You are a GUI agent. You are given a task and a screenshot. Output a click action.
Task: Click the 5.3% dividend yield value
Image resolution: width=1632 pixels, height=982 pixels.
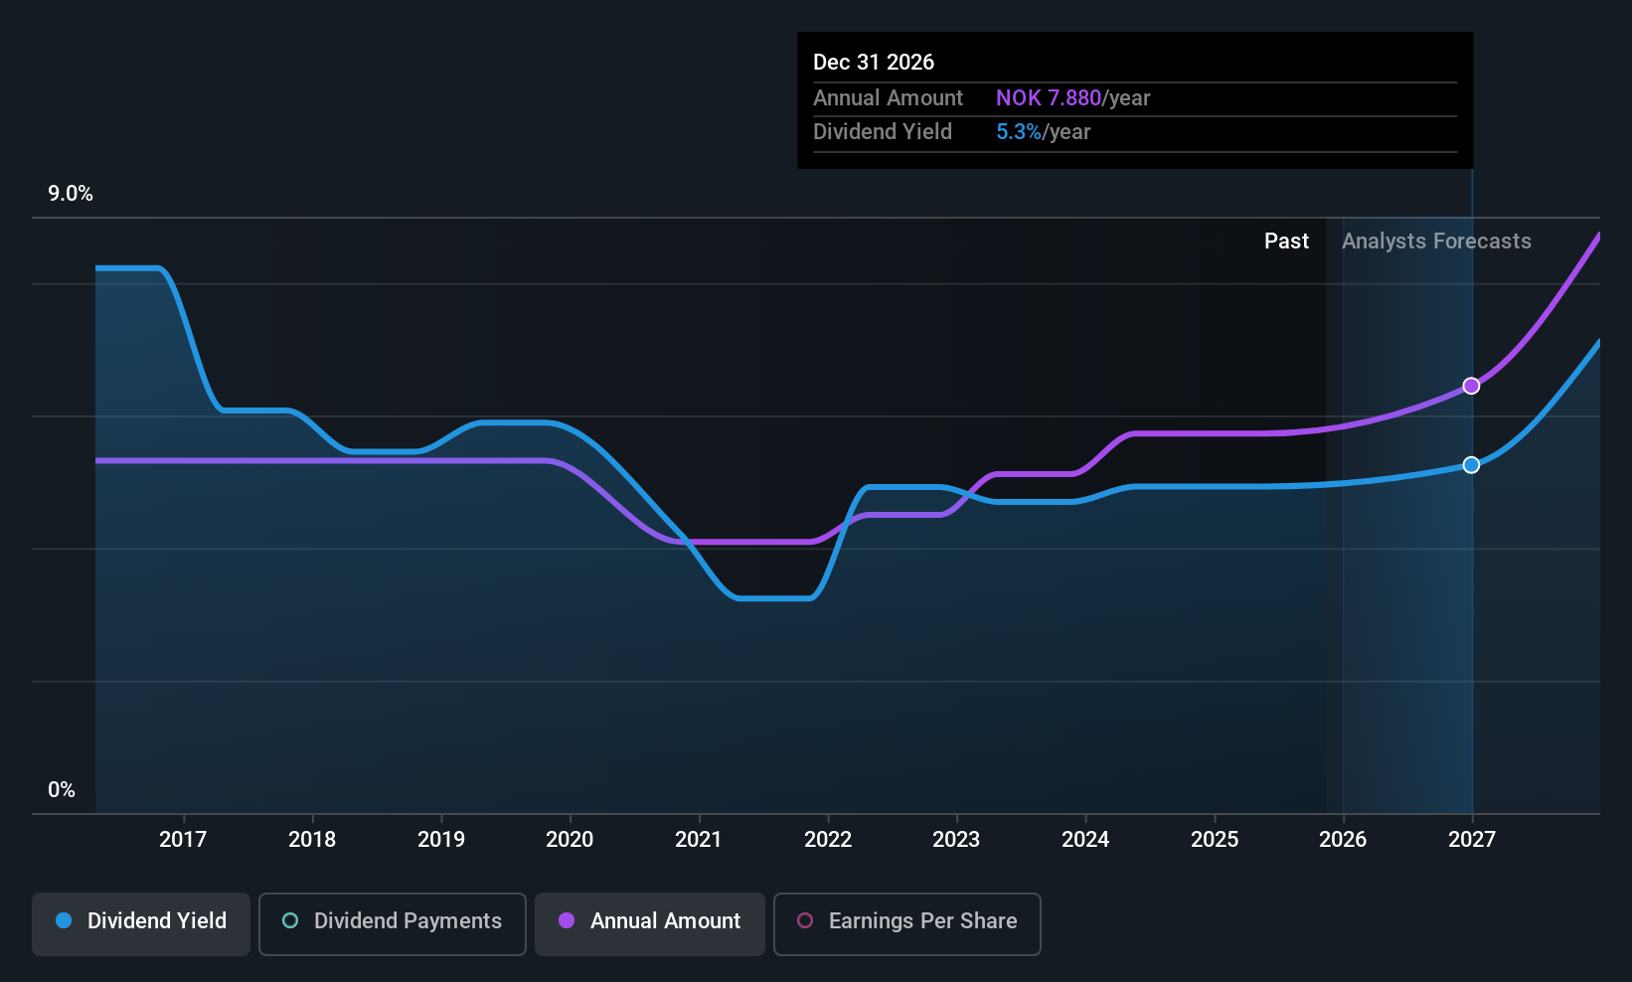click(x=1019, y=132)
